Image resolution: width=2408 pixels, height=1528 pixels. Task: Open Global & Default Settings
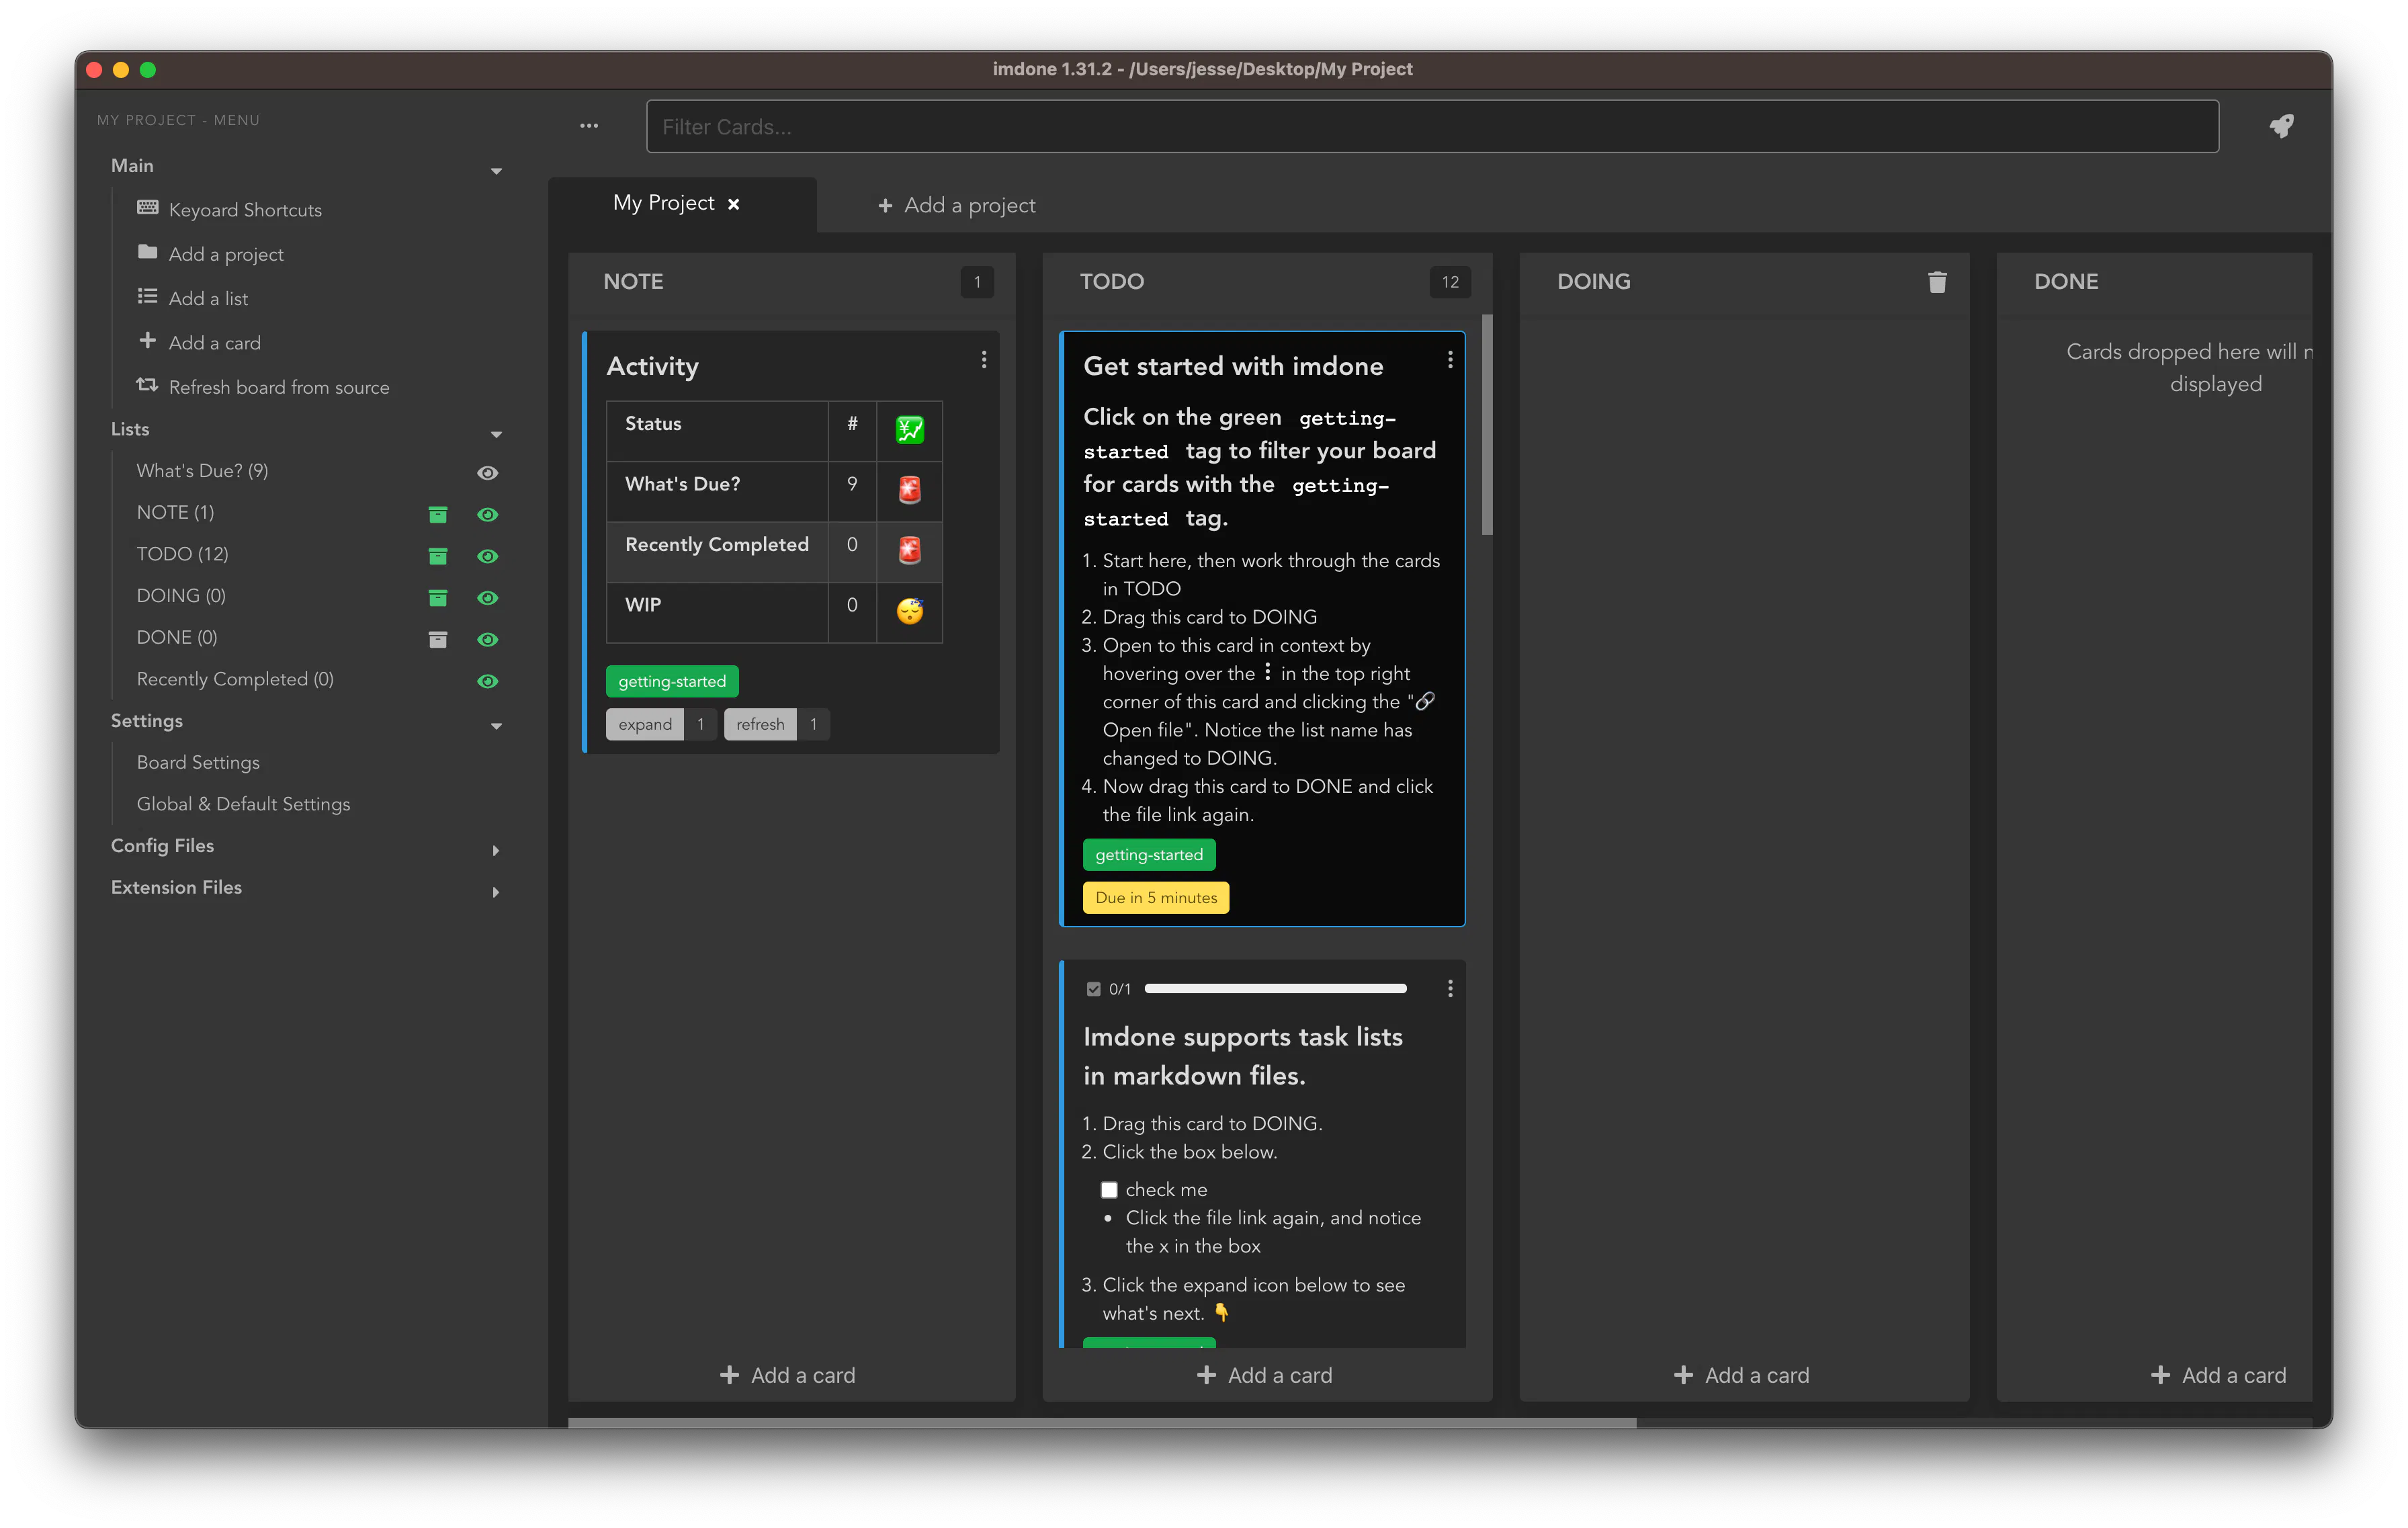coord(243,804)
